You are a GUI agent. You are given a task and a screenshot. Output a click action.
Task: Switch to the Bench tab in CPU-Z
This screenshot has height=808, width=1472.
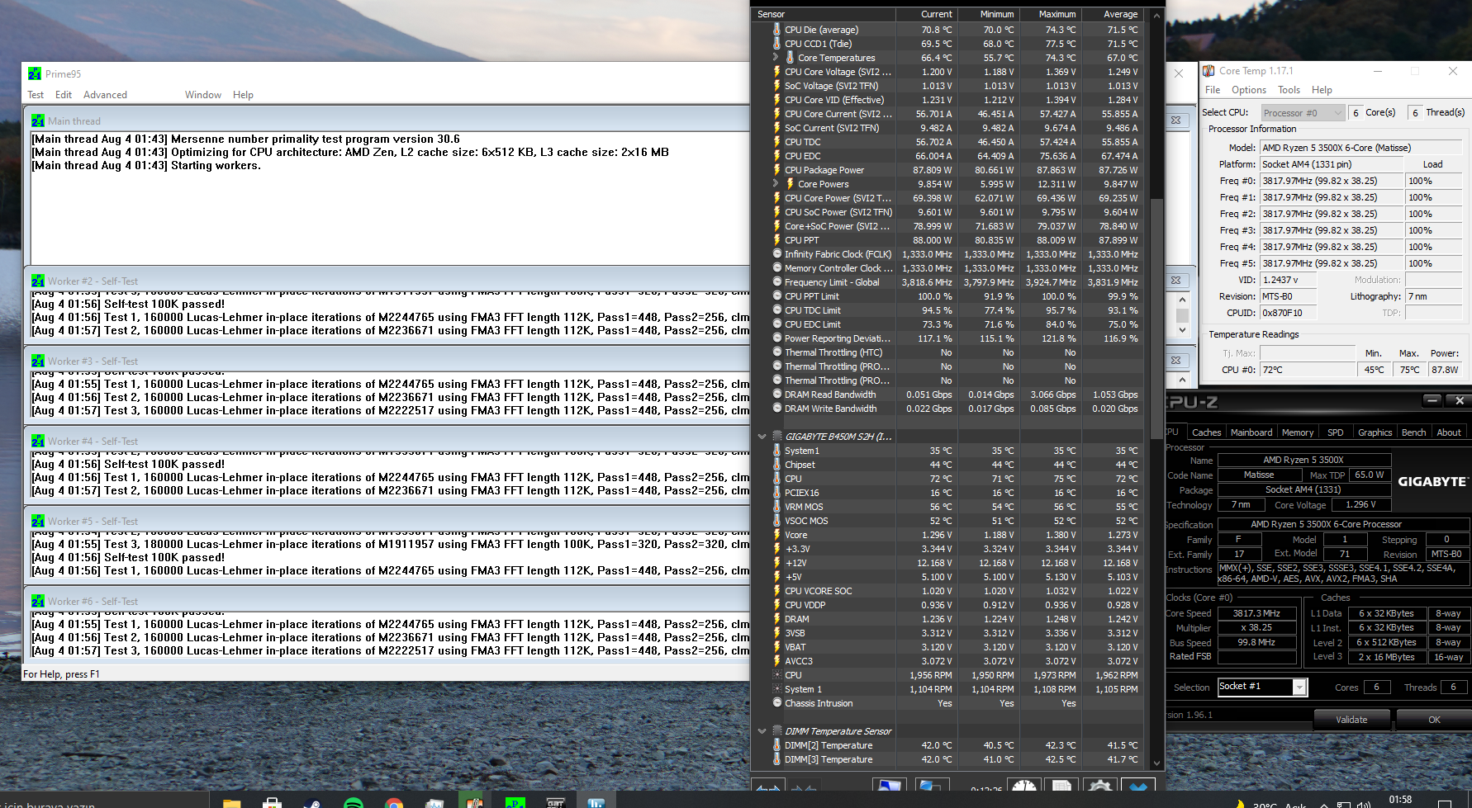click(x=1413, y=432)
